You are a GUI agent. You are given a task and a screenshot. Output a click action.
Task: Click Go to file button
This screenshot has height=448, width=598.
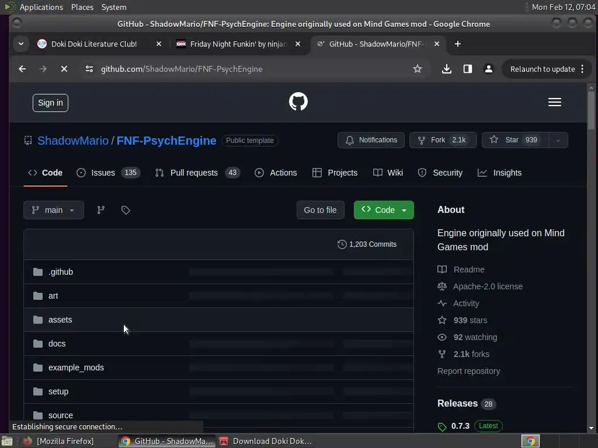pos(321,210)
